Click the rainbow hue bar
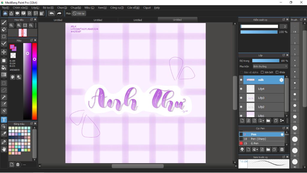 [35, 81]
